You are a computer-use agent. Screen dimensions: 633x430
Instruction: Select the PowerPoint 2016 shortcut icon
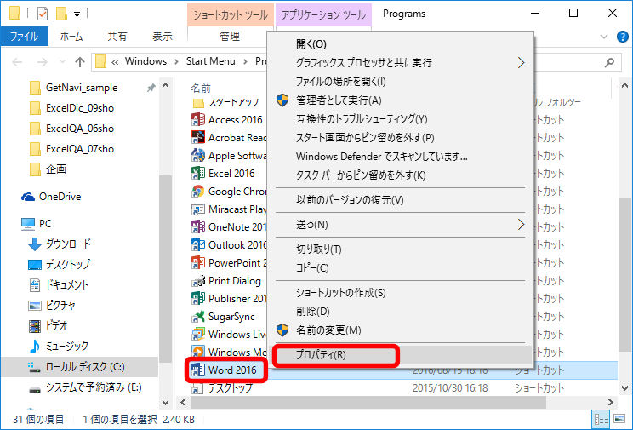coord(197,263)
